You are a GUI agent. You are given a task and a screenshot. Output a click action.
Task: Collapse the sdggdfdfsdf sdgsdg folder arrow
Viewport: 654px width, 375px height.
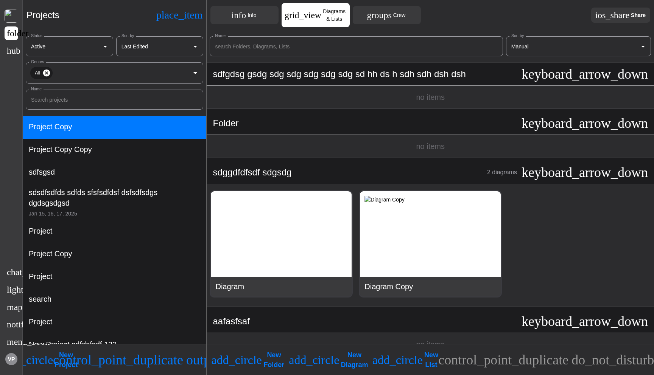(584, 172)
